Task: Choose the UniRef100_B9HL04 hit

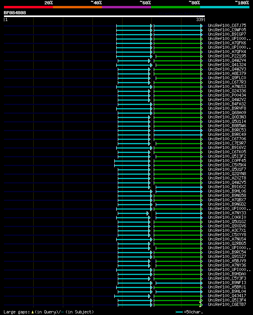Action: tap(227, 292)
